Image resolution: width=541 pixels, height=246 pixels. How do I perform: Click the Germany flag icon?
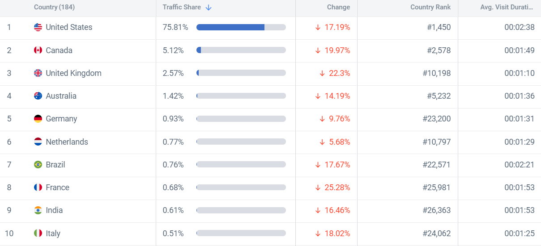pos(38,119)
